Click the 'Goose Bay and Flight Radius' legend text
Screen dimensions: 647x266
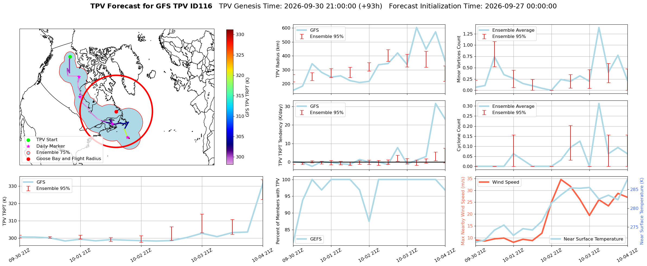(69, 159)
